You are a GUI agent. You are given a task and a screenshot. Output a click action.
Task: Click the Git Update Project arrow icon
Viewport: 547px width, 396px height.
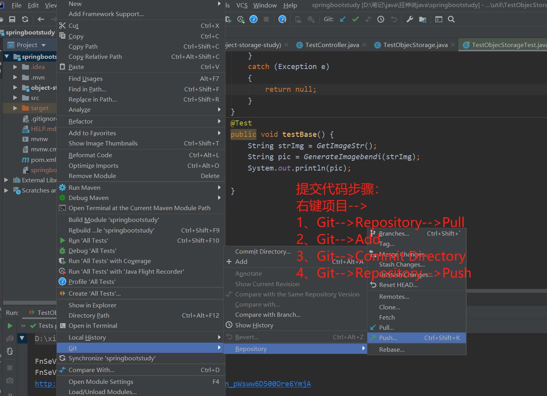[343, 19]
